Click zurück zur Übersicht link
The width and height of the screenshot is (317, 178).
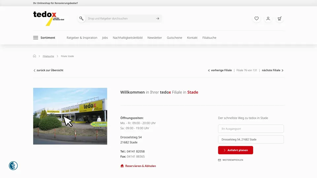point(50,70)
